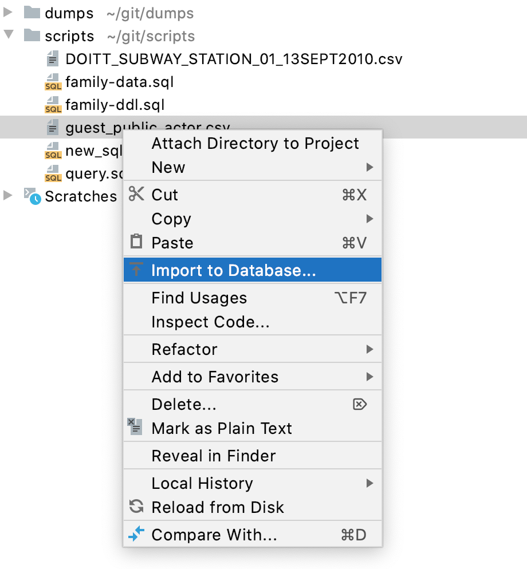Select family-ddl.sql in the tree

tap(115, 105)
